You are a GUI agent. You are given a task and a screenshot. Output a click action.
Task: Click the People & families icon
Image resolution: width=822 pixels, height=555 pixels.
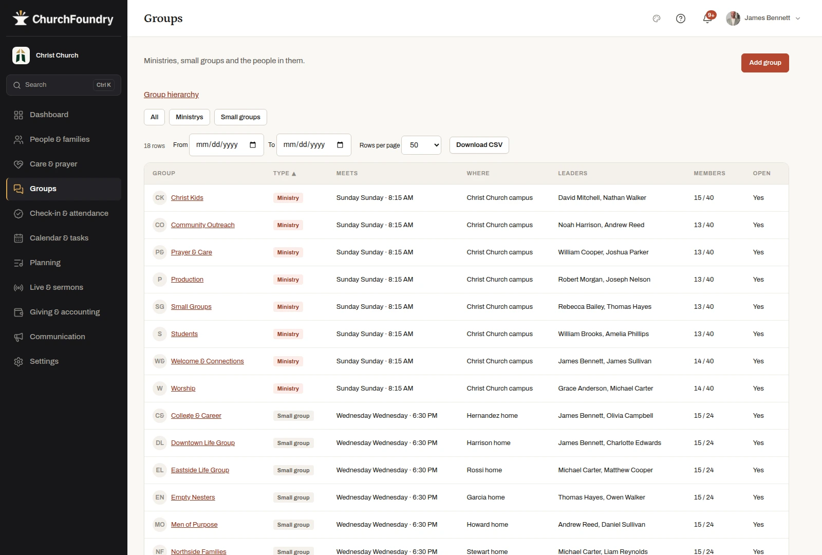tap(18, 140)
